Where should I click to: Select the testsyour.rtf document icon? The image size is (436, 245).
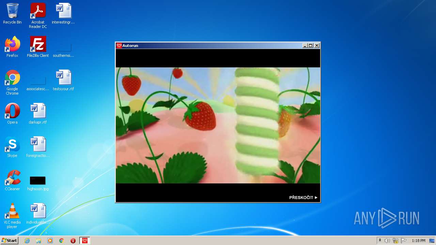[63, 80]
